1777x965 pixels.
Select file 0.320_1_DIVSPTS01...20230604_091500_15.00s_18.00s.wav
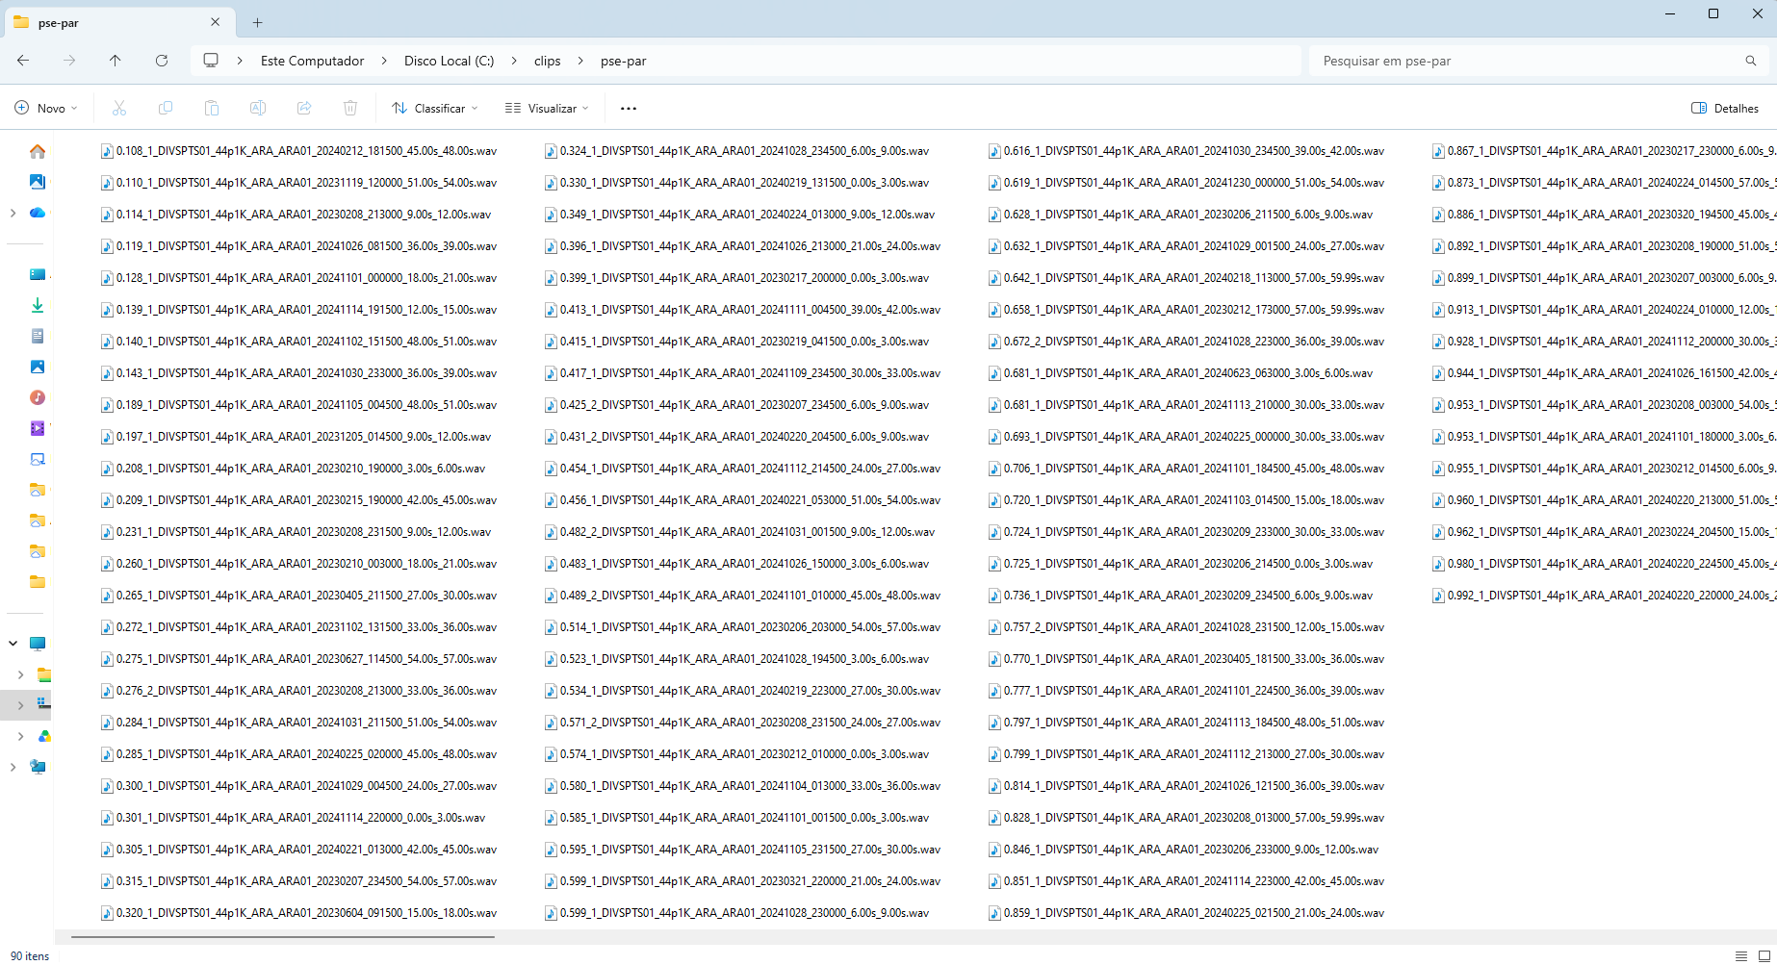[298, 913]
